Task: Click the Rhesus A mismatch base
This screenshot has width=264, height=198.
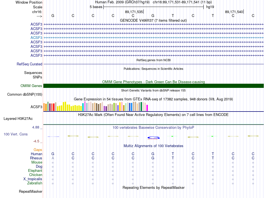Action: [53, 158]
